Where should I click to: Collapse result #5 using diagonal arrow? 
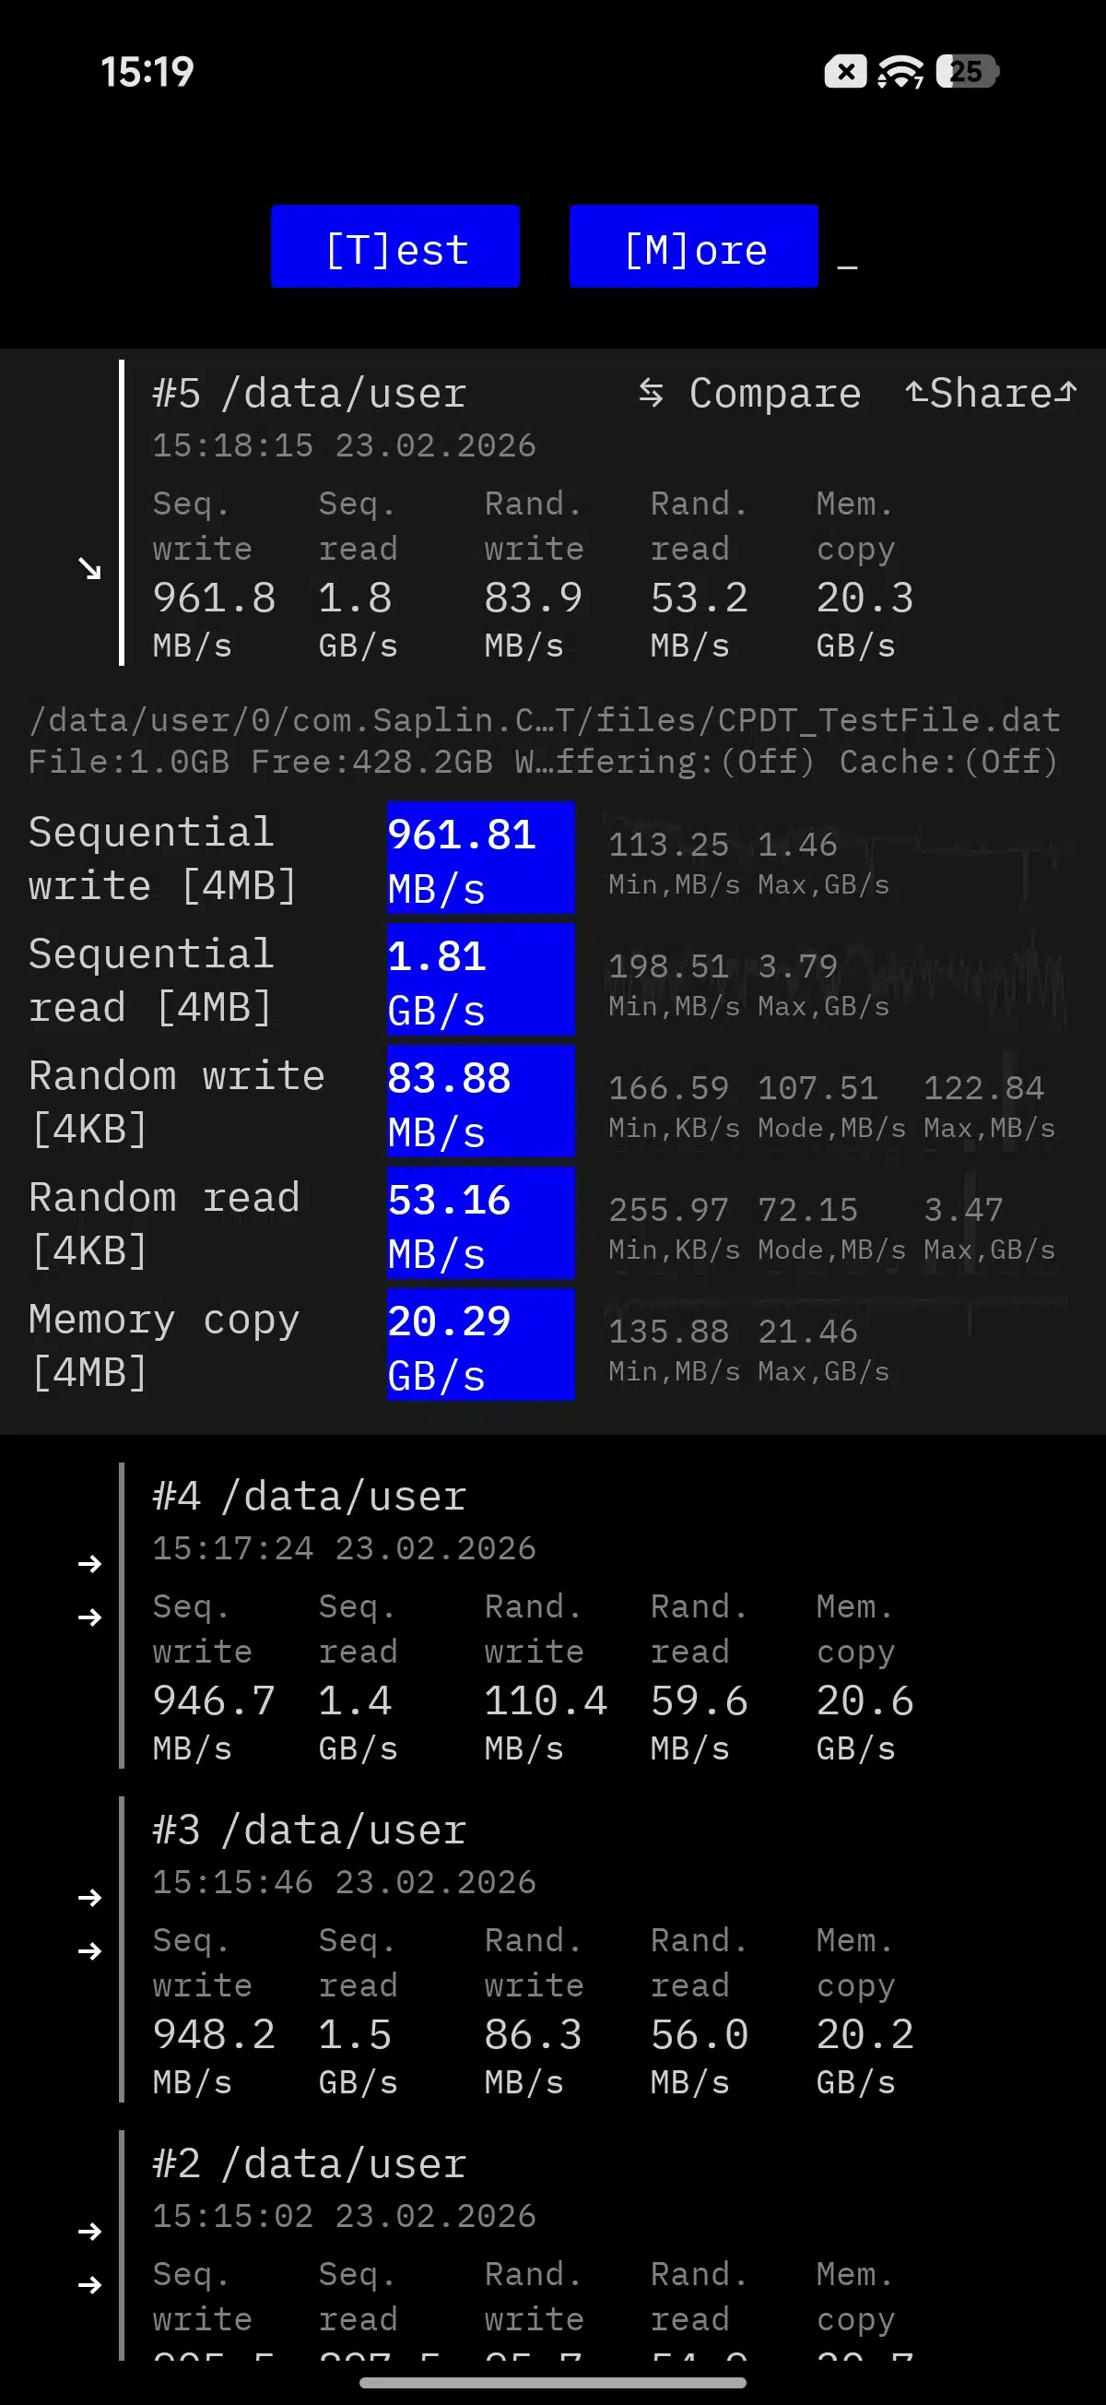[89, 568]
